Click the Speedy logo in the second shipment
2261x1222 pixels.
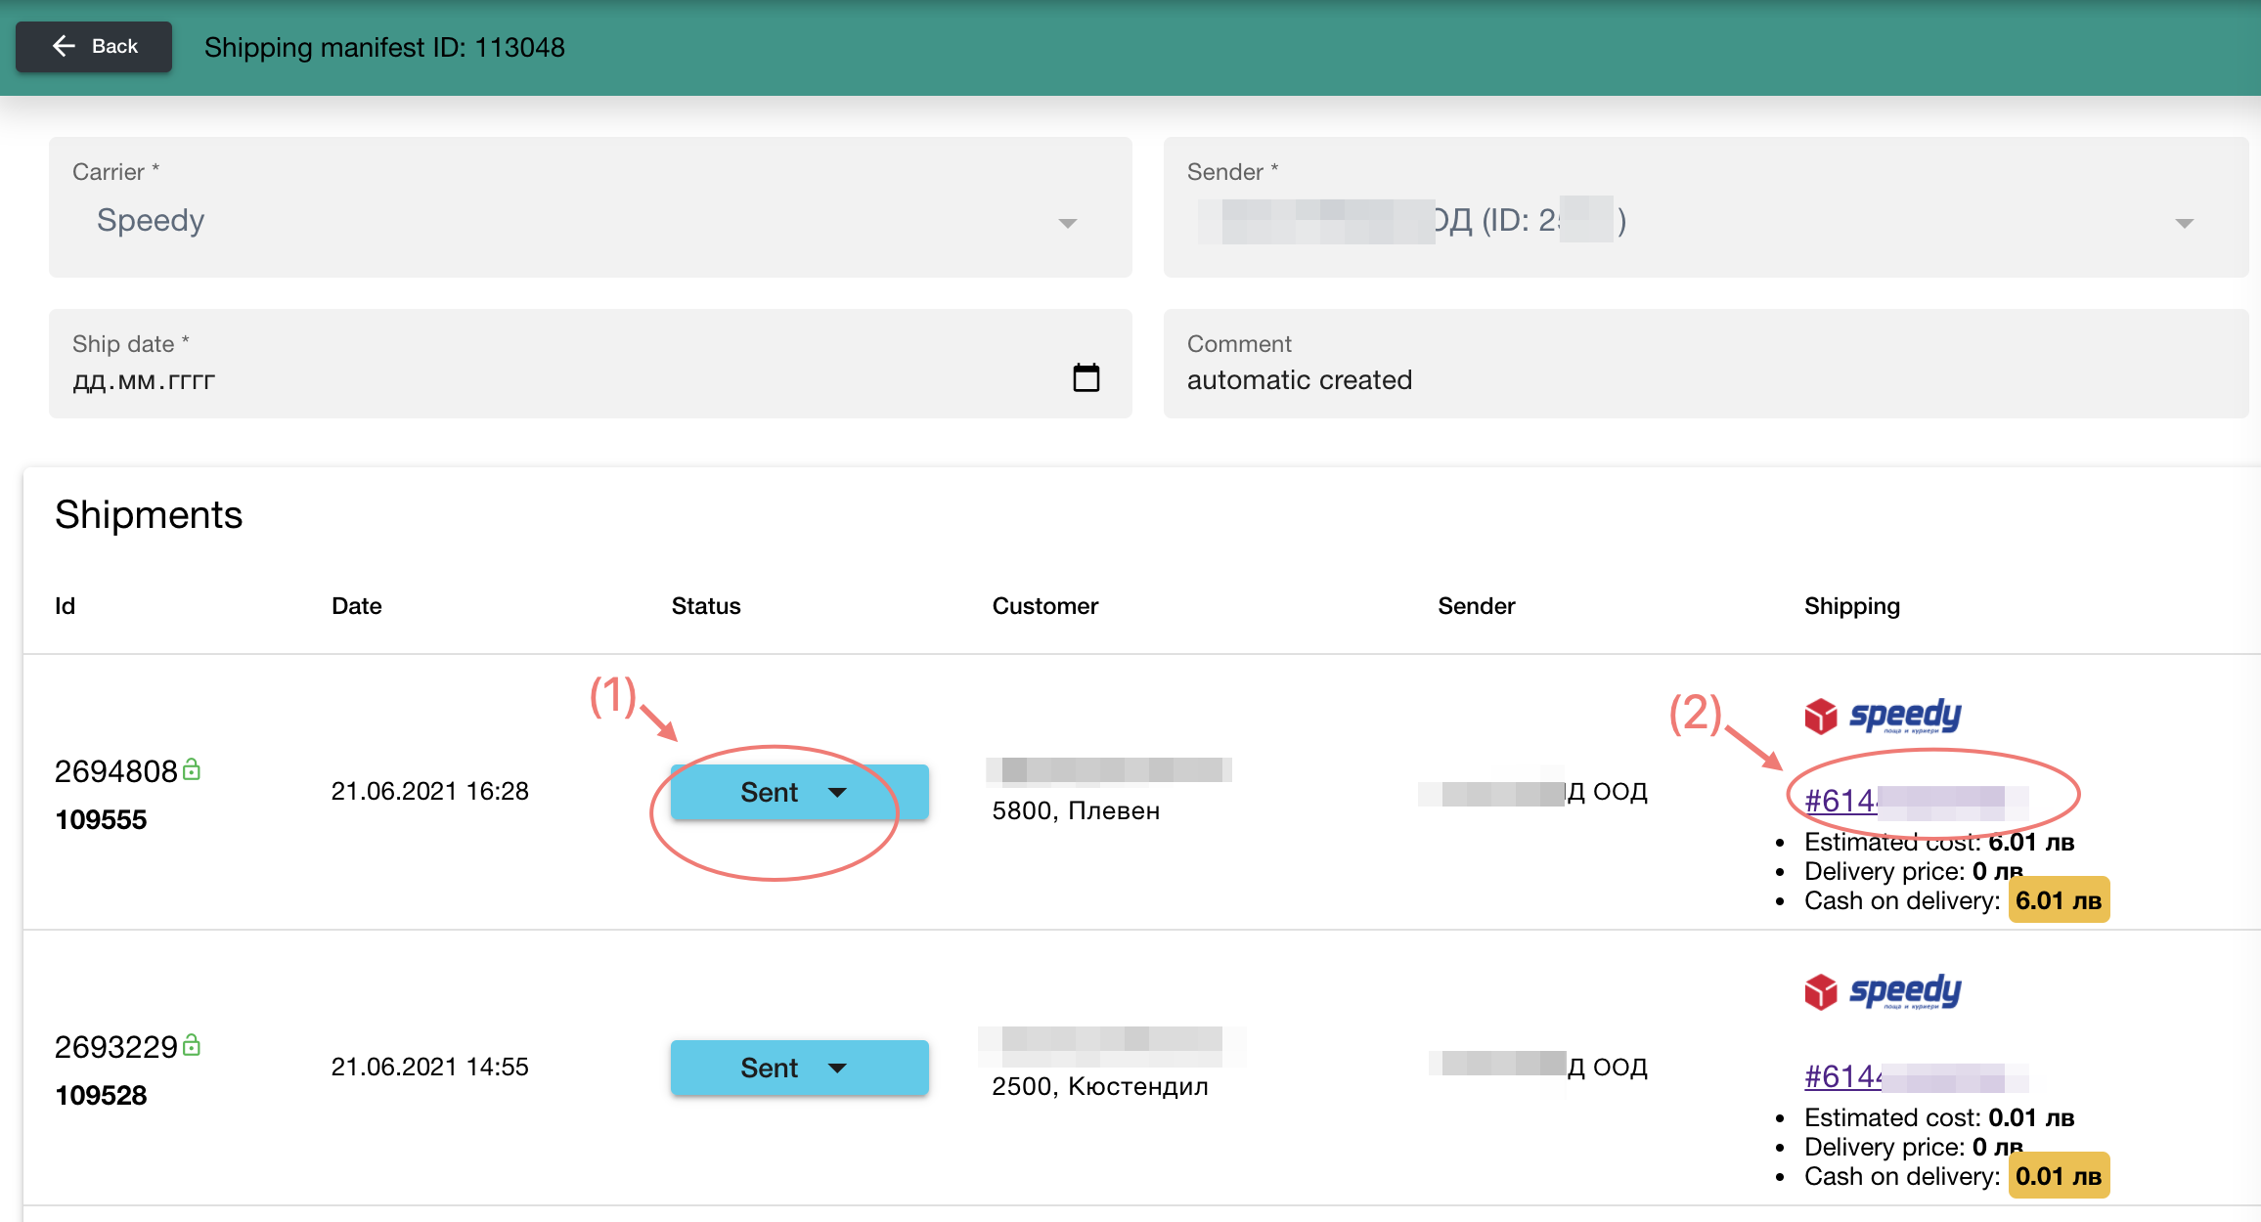[1883, 991]
